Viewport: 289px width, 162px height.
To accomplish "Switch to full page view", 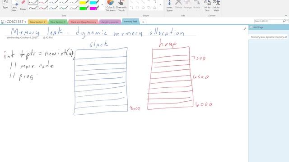I will 245,29.
